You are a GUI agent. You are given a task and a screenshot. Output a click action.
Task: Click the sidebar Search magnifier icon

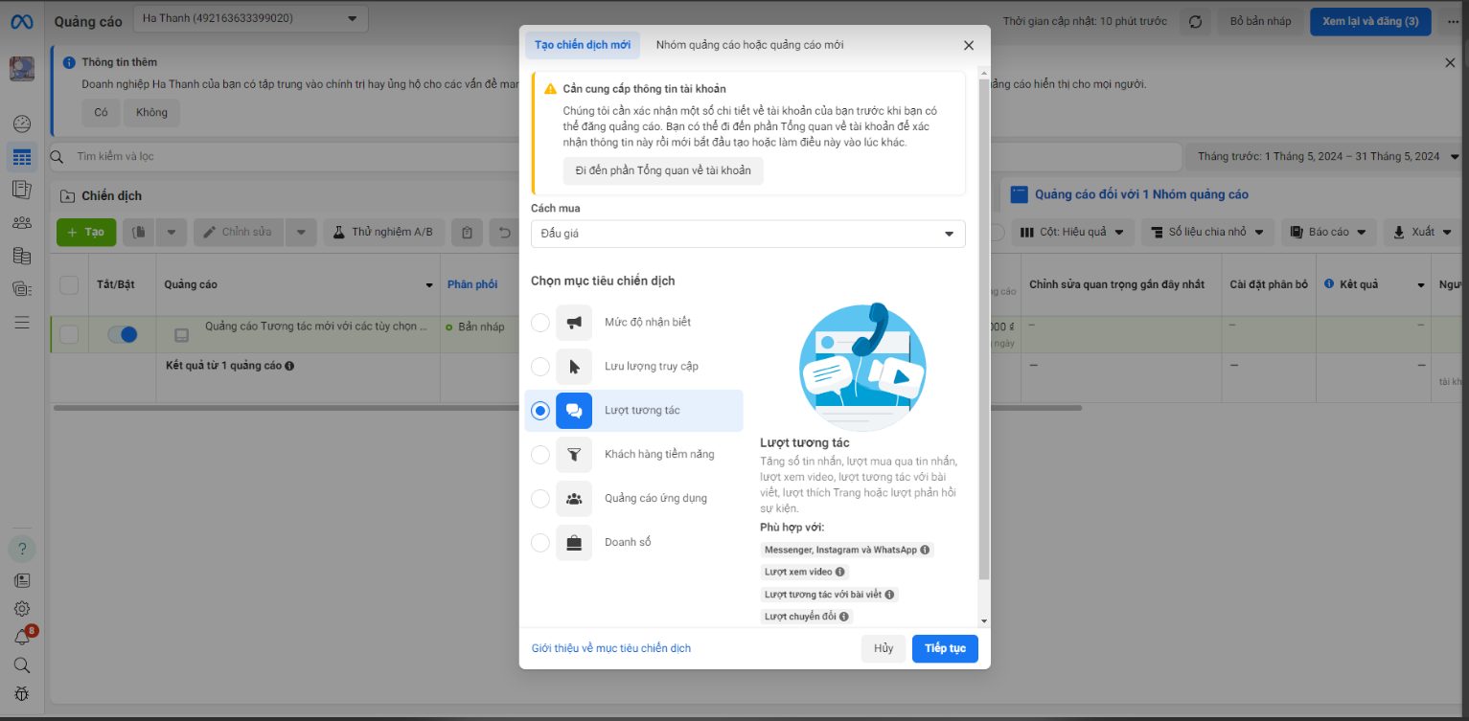(21, 665)
